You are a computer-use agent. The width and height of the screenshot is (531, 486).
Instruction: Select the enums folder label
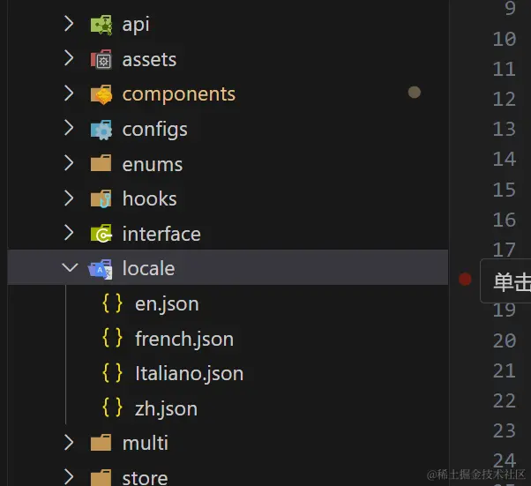(x=153, y=164)
